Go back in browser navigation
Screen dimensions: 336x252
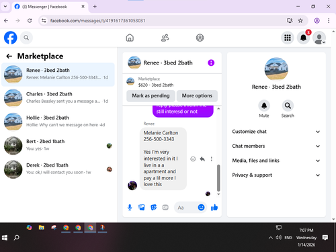pyautogui.click(x=6, y=21)
